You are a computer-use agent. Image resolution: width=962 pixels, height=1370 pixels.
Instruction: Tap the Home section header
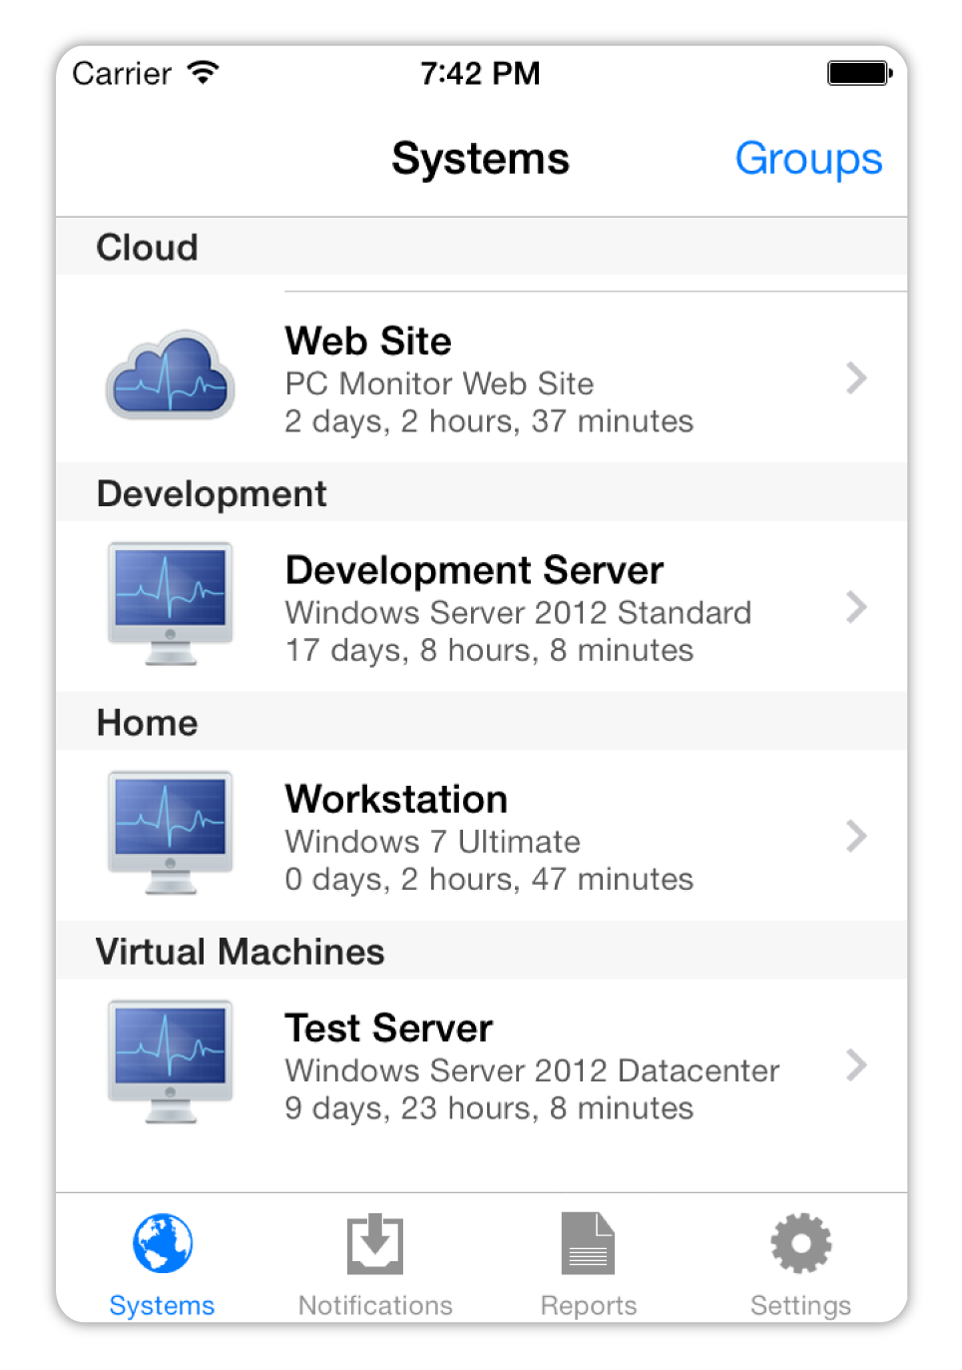(x=481, y=721)
